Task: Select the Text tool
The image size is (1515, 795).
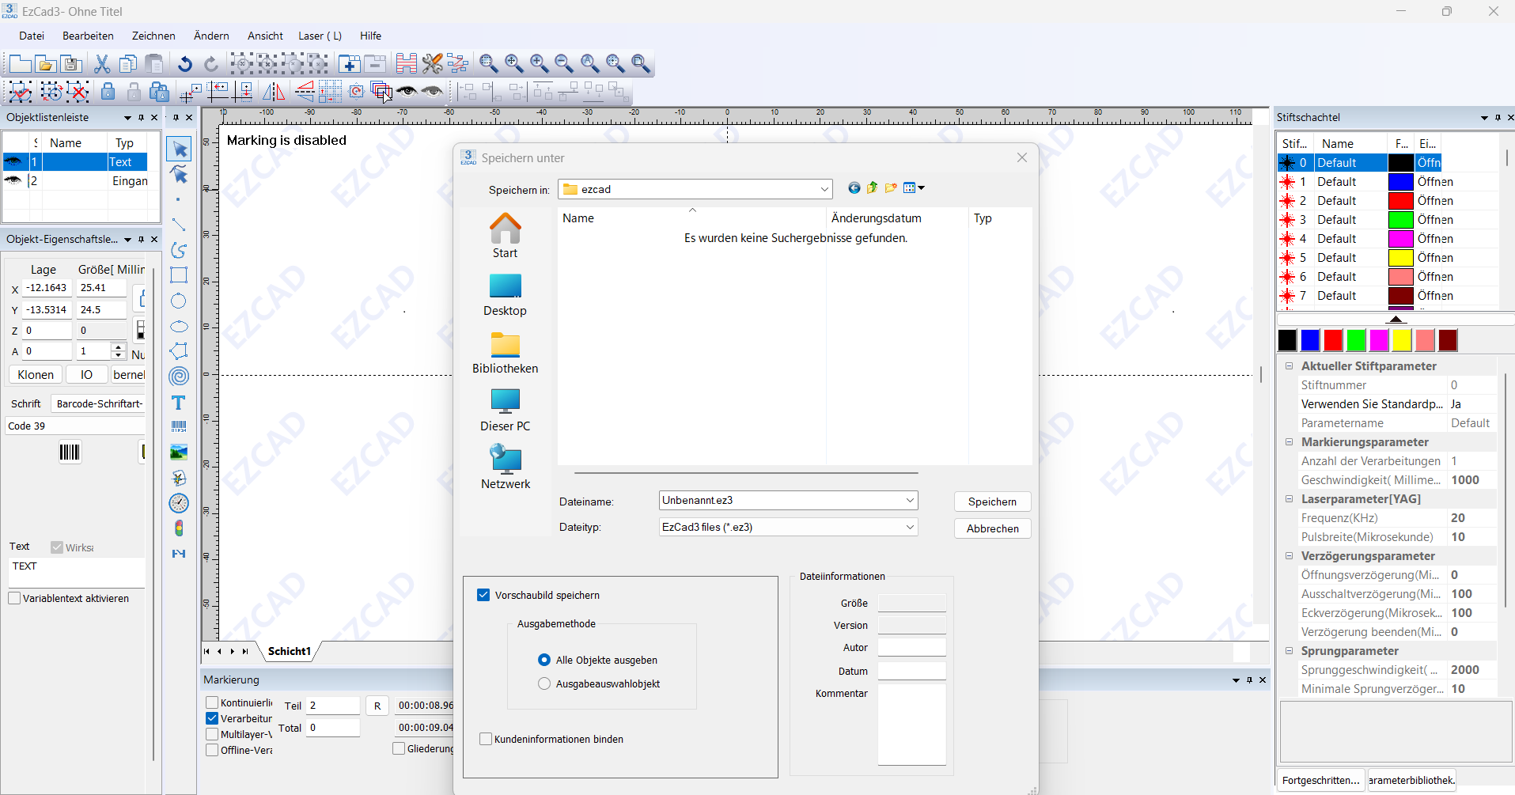Action: 180,402
